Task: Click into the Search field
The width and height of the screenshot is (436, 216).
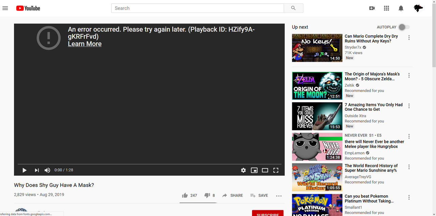Action: tap(198, 8)
